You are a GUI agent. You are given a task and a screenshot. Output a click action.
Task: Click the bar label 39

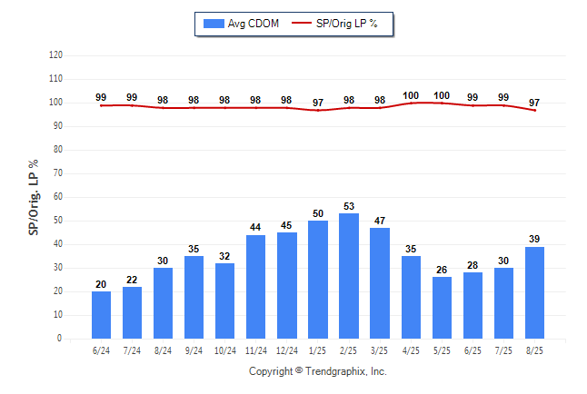tap(534, 239)
